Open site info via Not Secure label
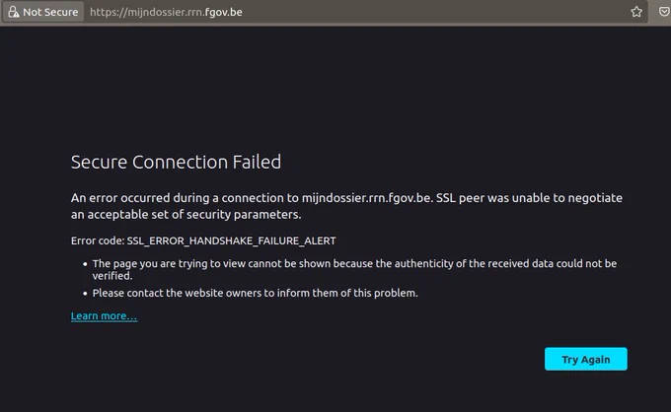This screenshot has width=671, height=412. [x=50, y=12]
